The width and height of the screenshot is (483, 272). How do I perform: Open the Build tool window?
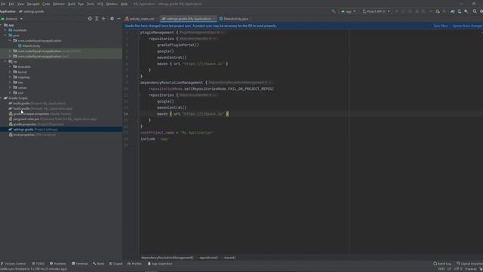[99, 264]
